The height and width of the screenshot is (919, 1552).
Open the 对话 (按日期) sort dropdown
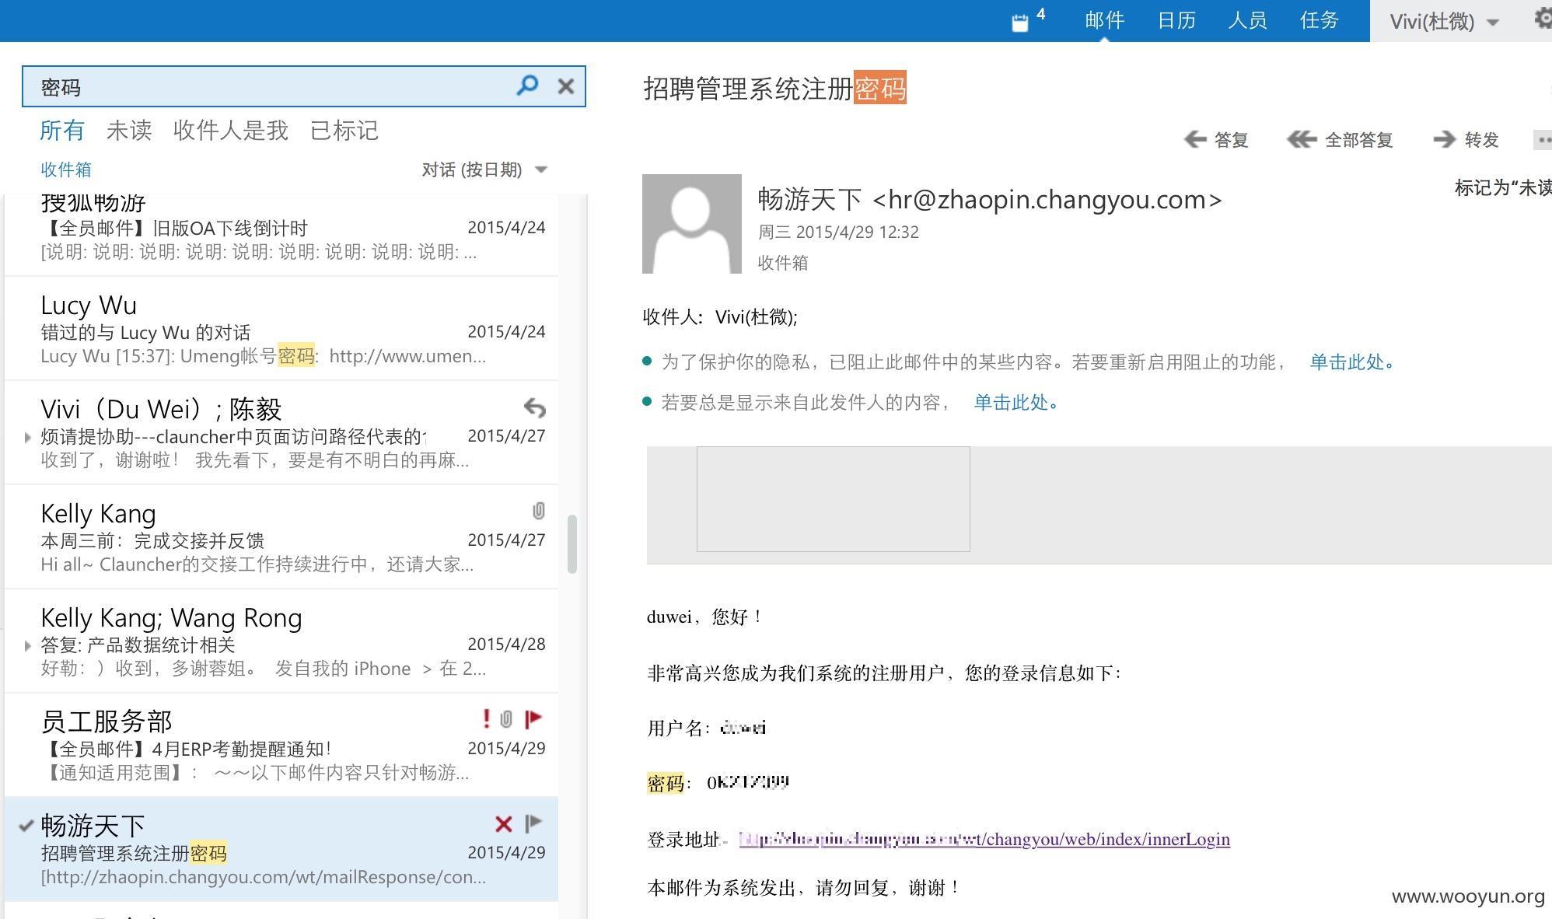[484, 169]
